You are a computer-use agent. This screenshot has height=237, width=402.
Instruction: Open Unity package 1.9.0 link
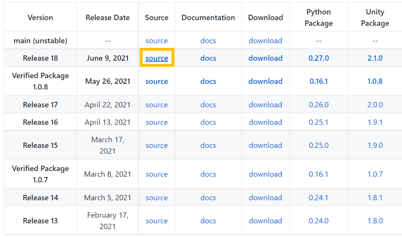[x=375, y=145]
